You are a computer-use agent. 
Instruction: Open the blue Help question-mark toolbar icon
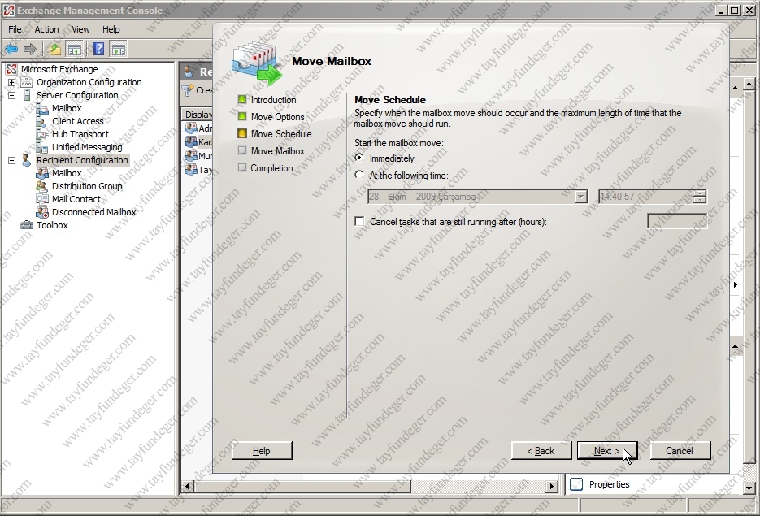(98, 49)
